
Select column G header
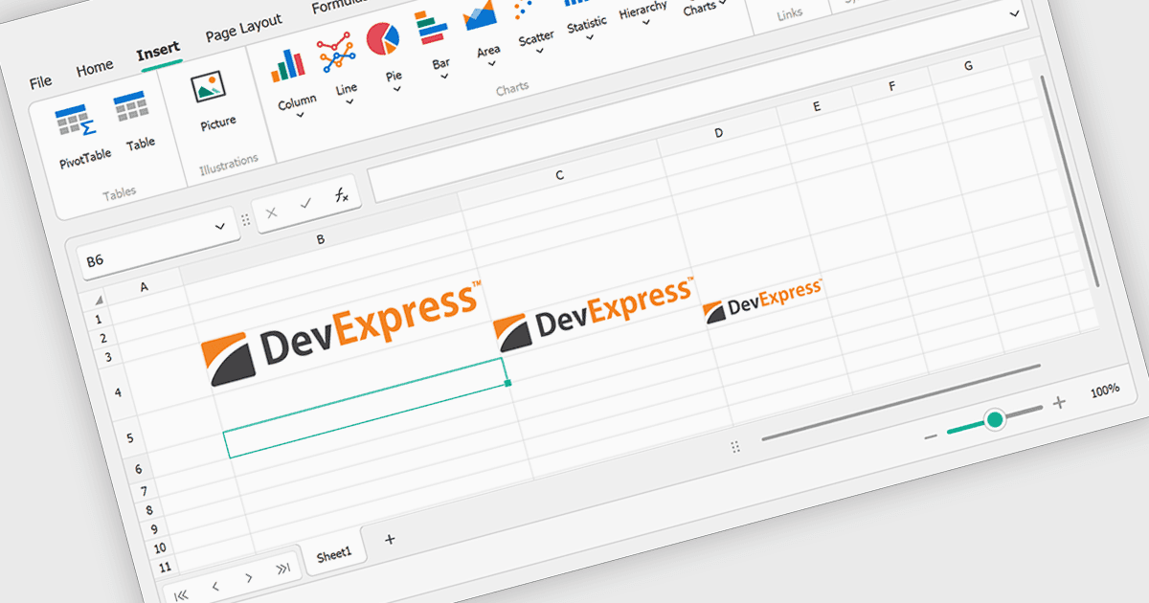[x=969, y=66]
